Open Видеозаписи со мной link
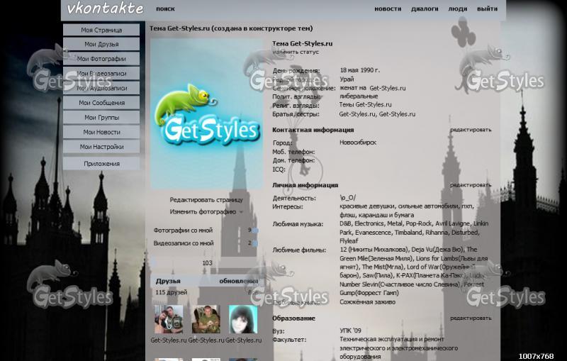 click(x=184, y=243)
